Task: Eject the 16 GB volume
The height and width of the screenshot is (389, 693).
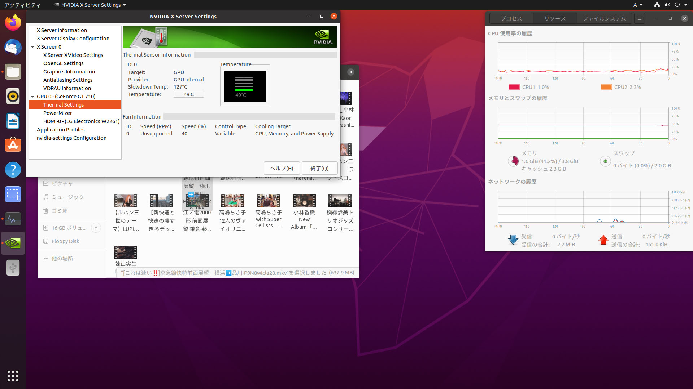Action: 96,228
